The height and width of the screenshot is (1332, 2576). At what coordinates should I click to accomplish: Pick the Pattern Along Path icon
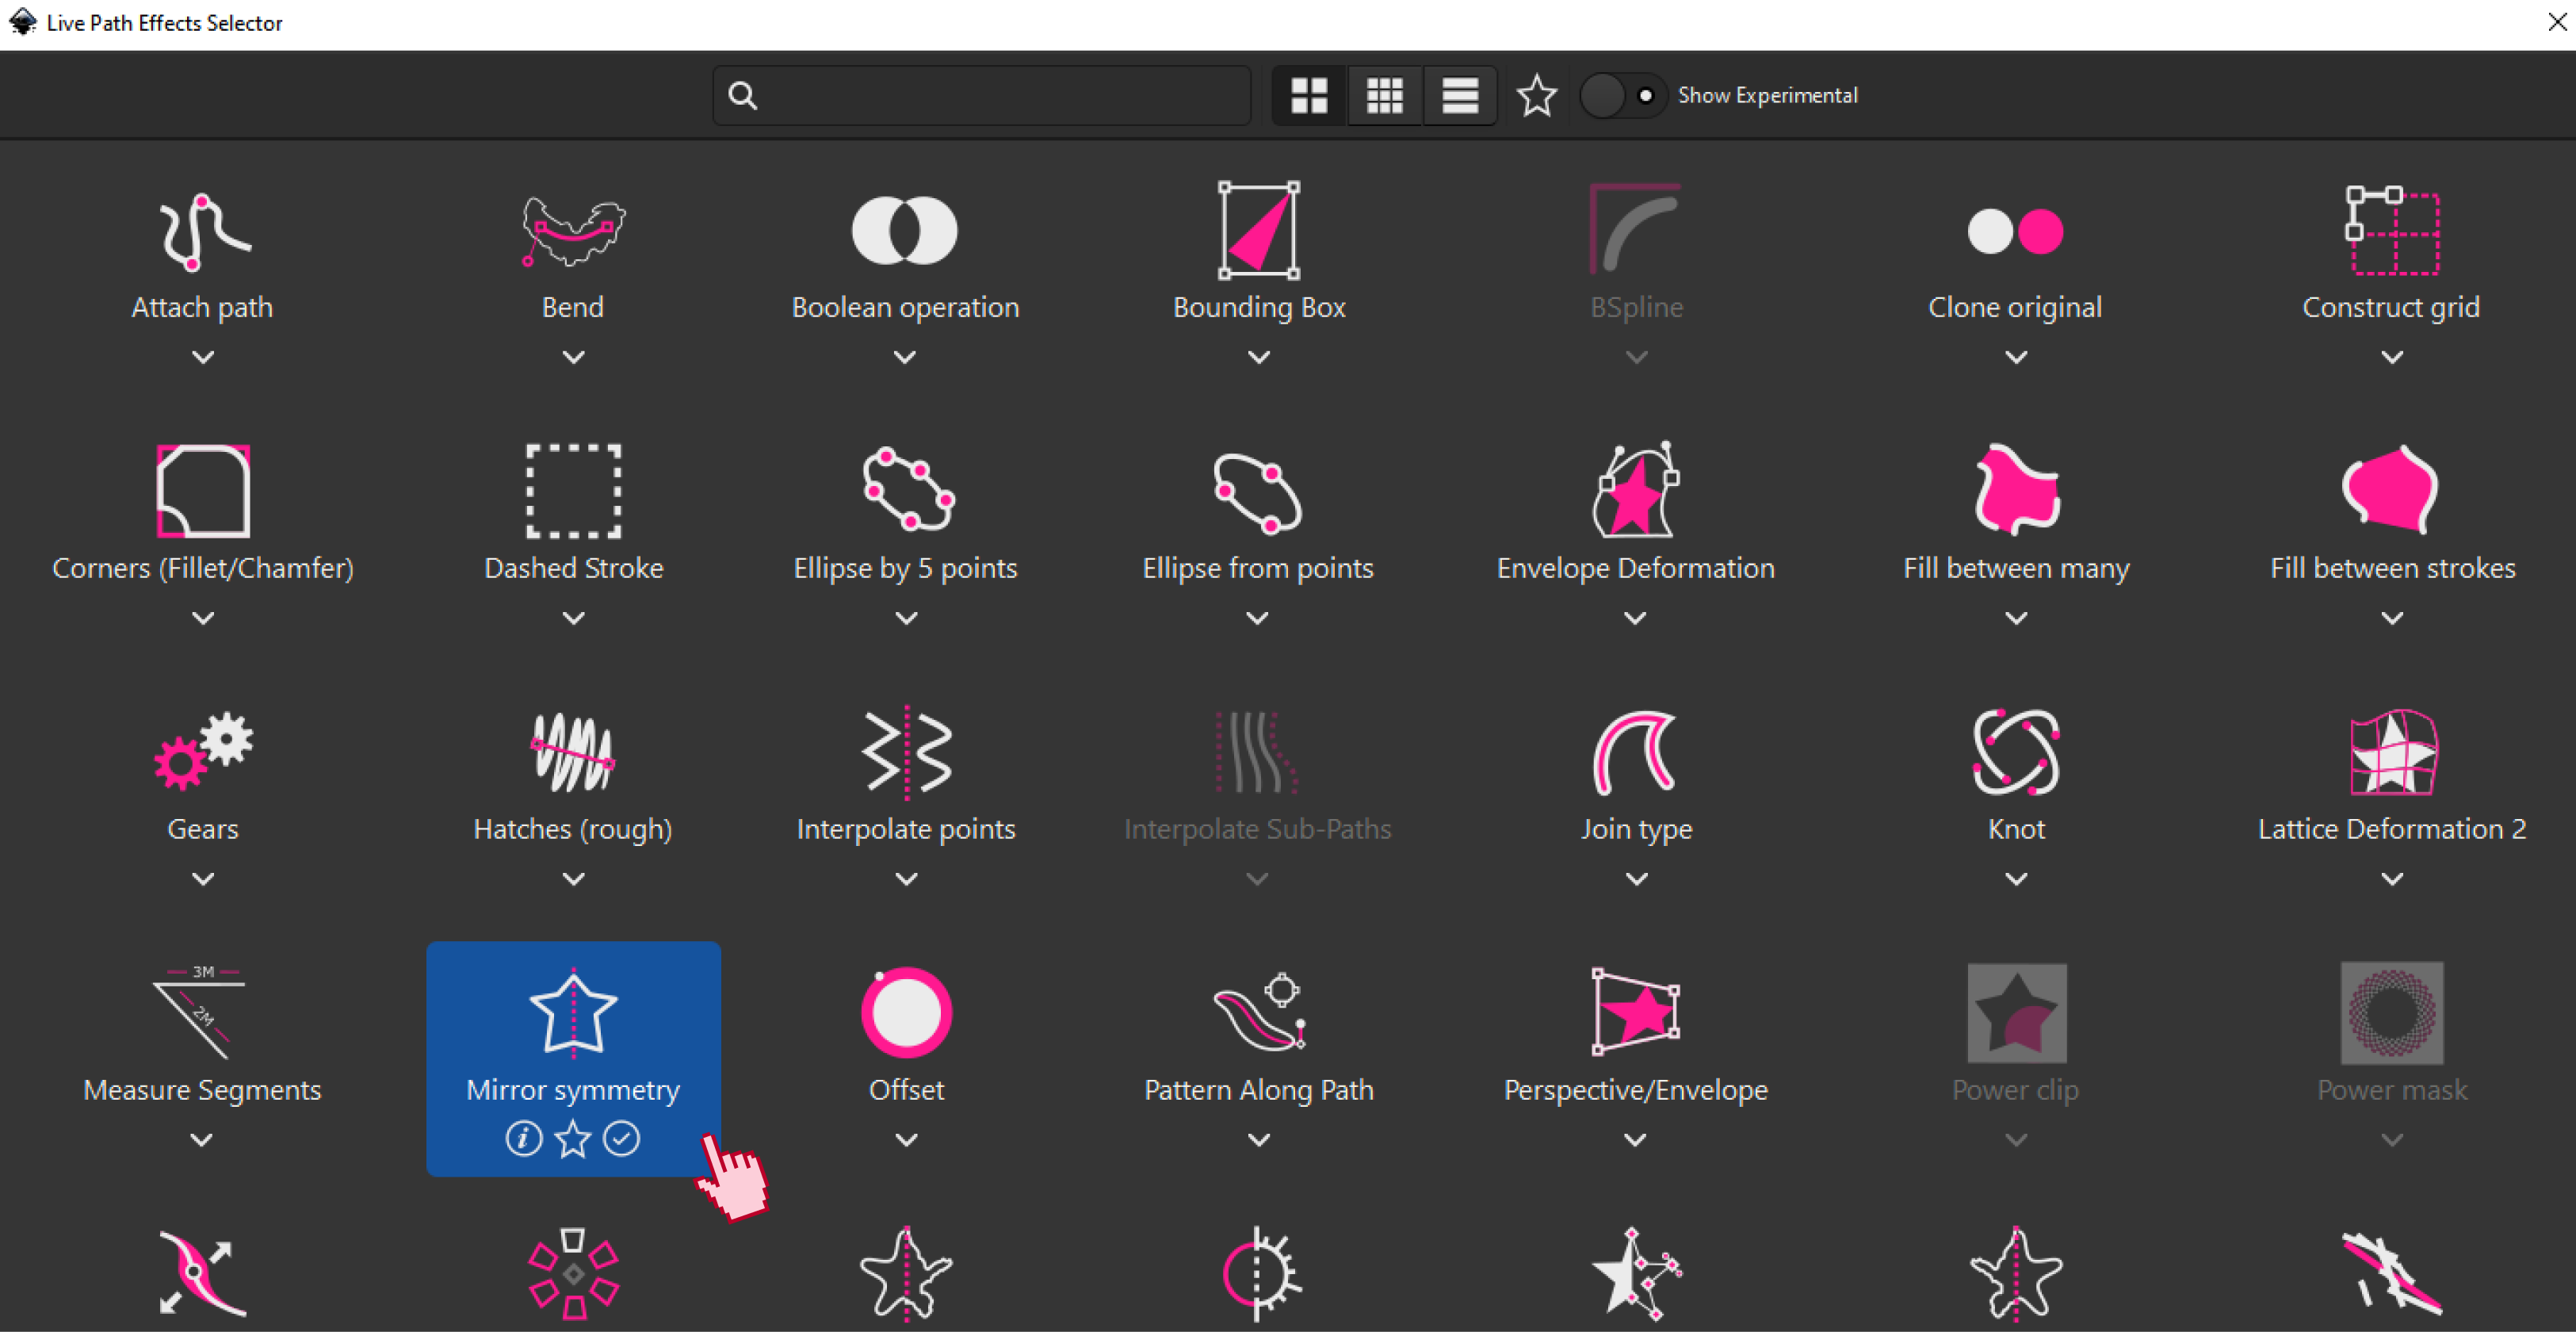[x=1258, y=1012]
